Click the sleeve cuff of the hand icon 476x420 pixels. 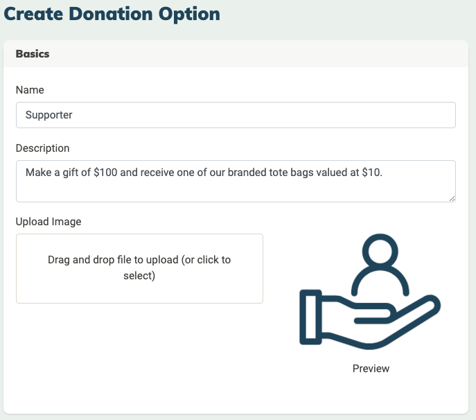pos(310,317)
